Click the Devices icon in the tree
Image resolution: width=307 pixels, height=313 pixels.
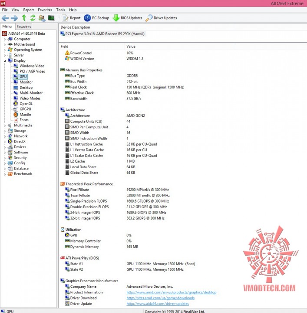(10, 147)
